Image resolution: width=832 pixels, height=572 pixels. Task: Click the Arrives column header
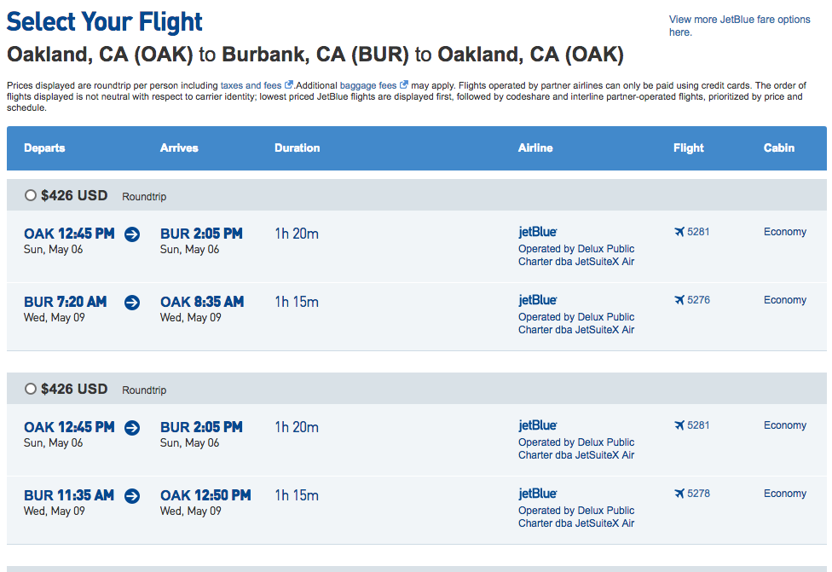[179, 147]
